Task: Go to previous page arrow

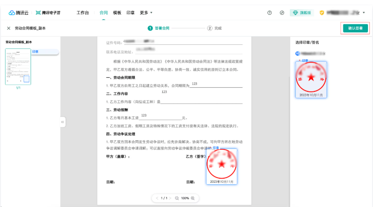Action: point(157,198)
